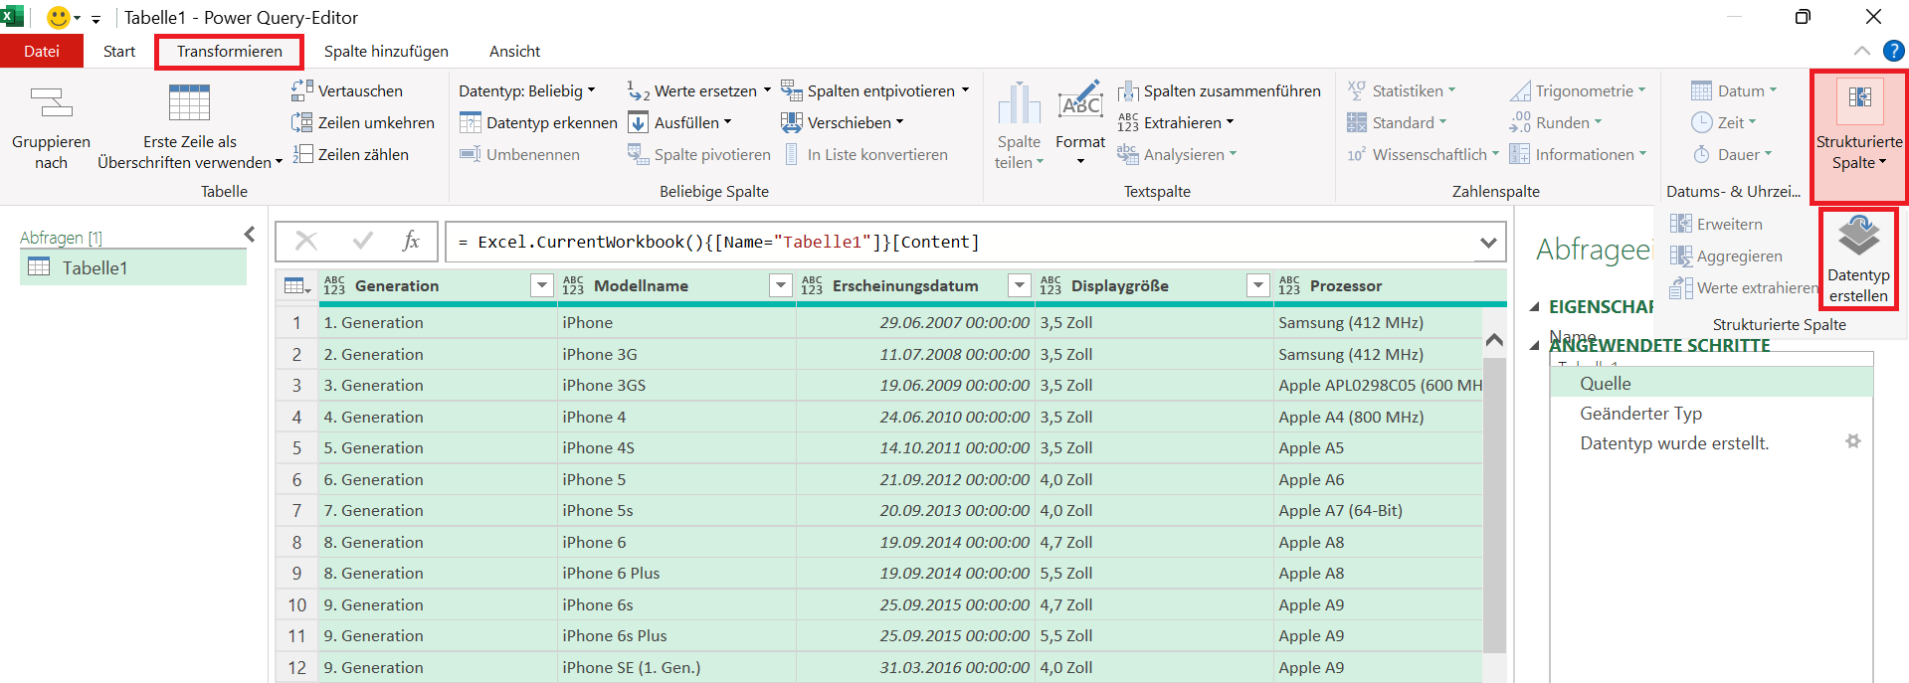Image resolution: width=1909 pixels, height=683 pixels.
Task: Open the smiley feedback icon
Action: (x=59, y=17)
